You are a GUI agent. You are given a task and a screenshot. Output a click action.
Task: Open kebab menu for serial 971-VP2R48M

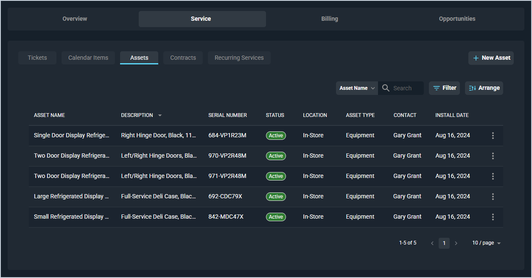pos(493,176)
